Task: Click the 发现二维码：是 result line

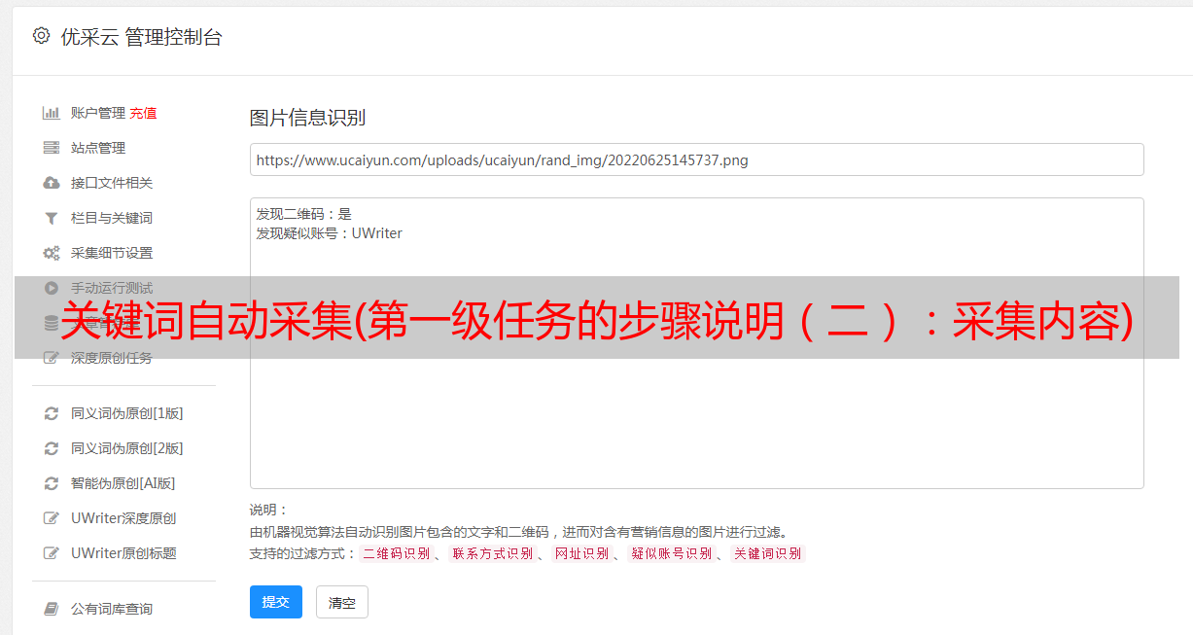Action: [304, 214]
